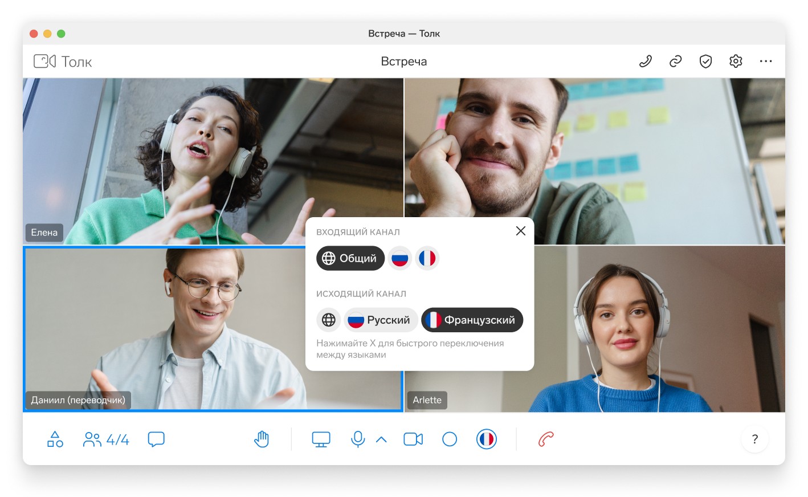Start screen sharing with monitor icon
This screenshot has height=497, width=808.
[321, 439]
